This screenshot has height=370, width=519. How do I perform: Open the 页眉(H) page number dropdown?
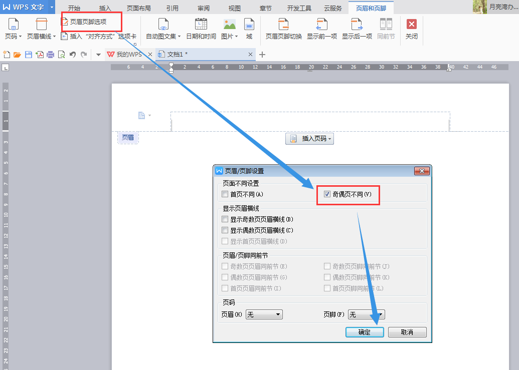[264, 314]
